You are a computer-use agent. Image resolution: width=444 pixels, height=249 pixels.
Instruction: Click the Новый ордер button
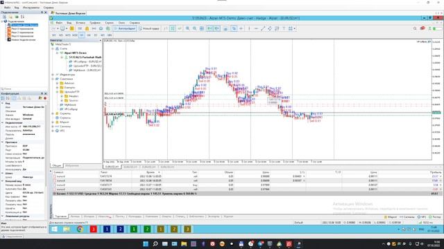(x=149, y=28)
